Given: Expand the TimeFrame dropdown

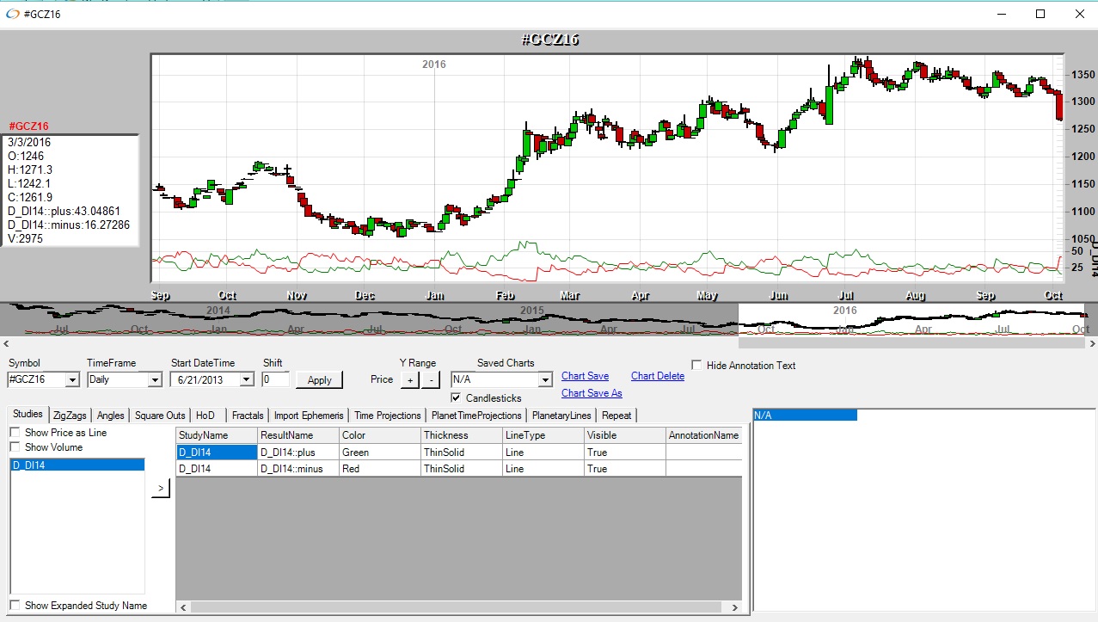Looking at the screenshot, I should [155, 379].
